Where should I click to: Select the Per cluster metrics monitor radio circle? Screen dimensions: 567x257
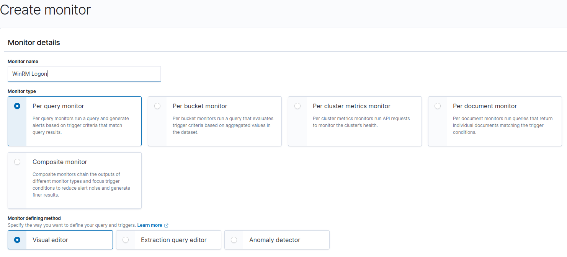point(297,106)
